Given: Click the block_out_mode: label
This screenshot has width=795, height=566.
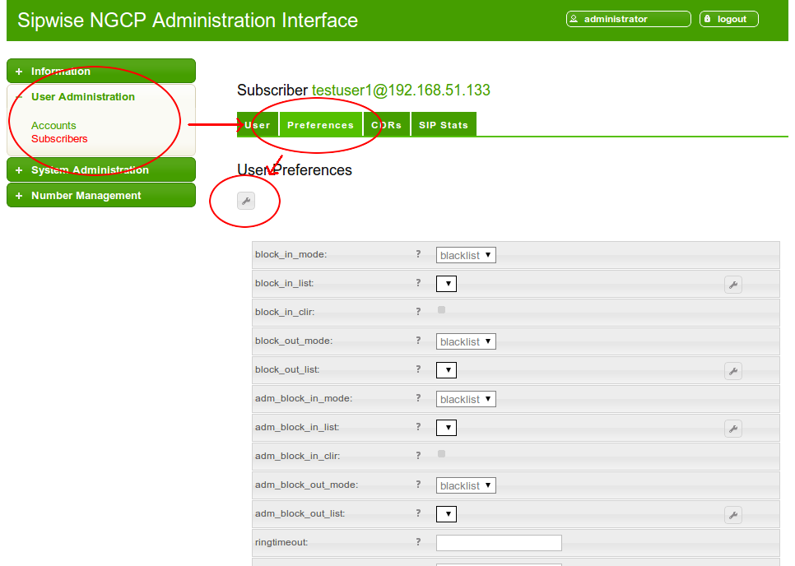Looking at the screenshot, I should click(x=294, y=341).
